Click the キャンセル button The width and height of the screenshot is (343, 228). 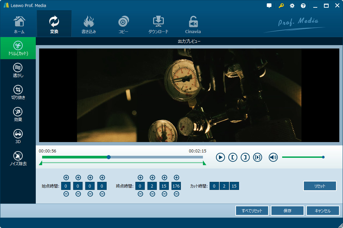[x=323, y=211]
